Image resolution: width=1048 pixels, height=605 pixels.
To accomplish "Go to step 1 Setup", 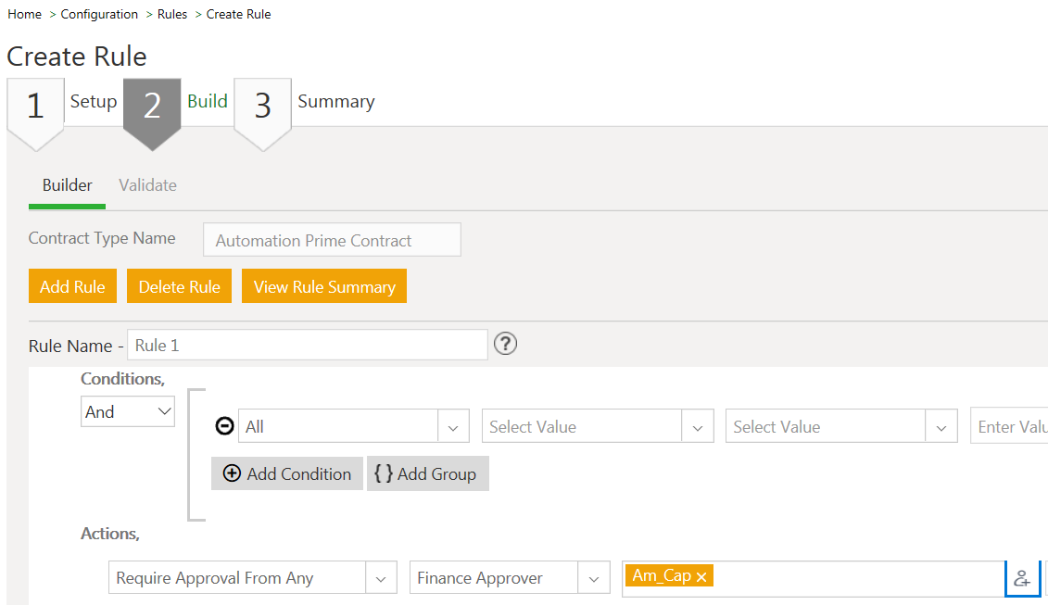I will point(36,107).
